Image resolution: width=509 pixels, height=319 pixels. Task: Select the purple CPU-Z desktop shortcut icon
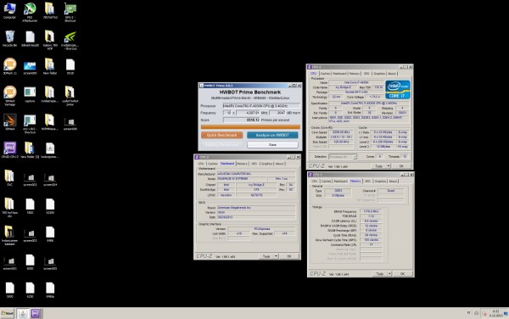[9, 150]
